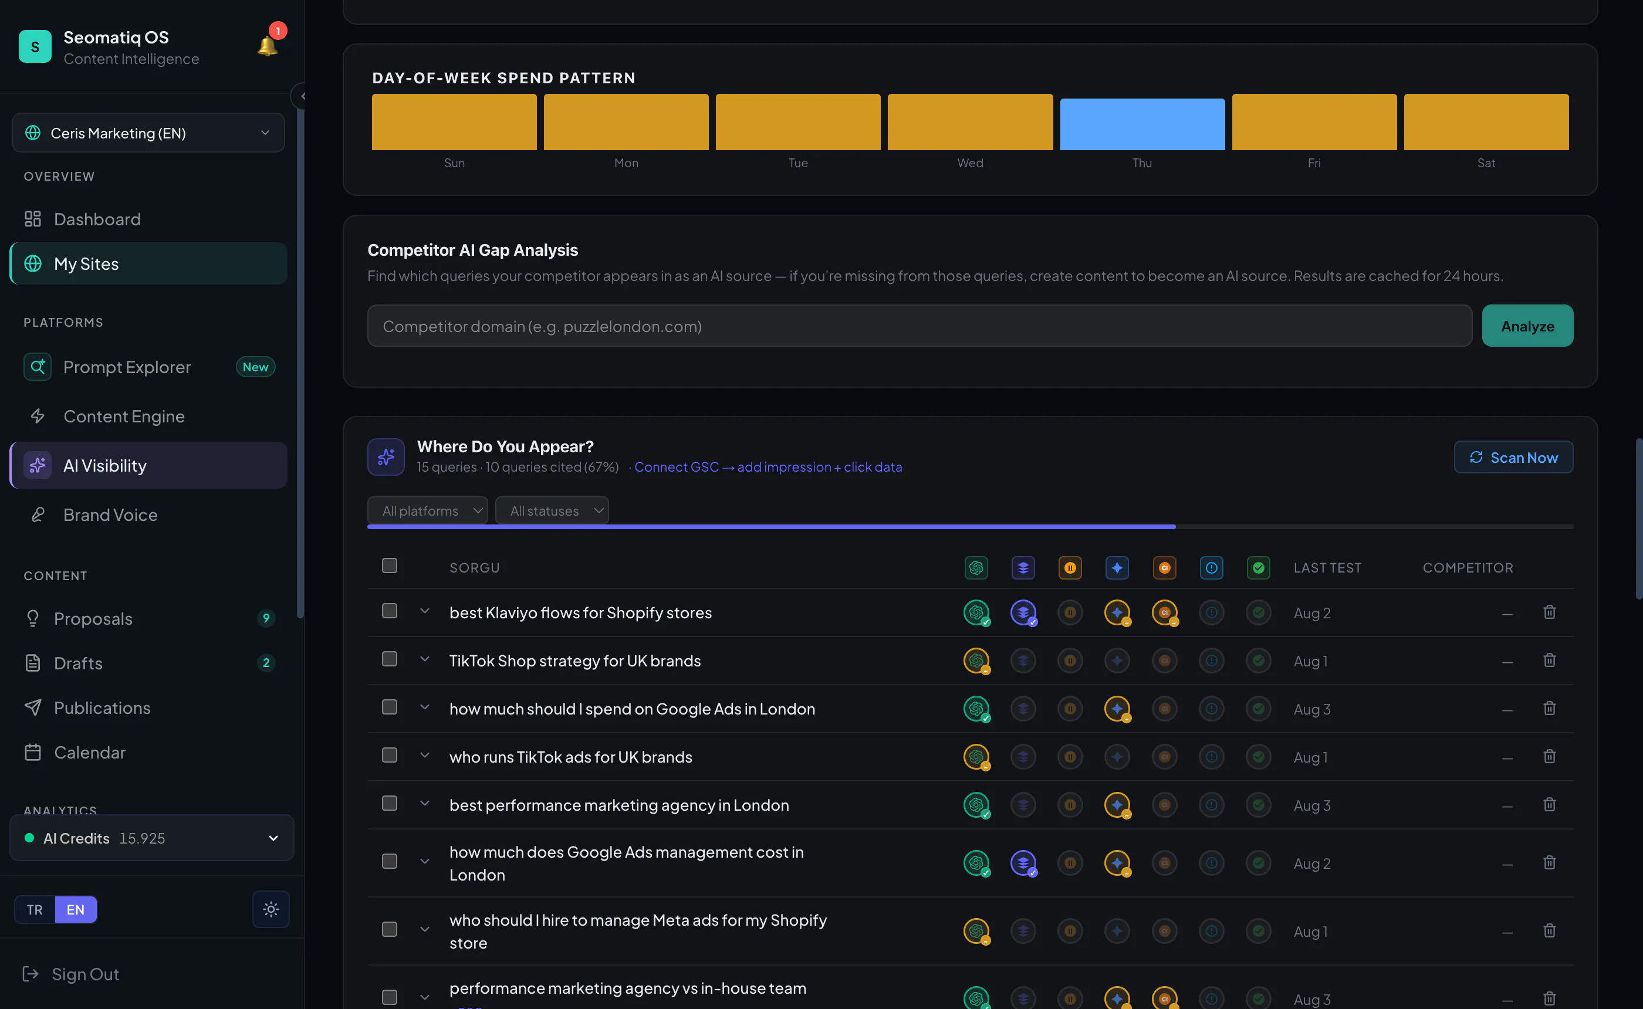This screenshot has width=1643, height=1009.
Task: Click the blue sparkle Gemini header icon
Action: pyautogui.click(x=1117, y=568)
